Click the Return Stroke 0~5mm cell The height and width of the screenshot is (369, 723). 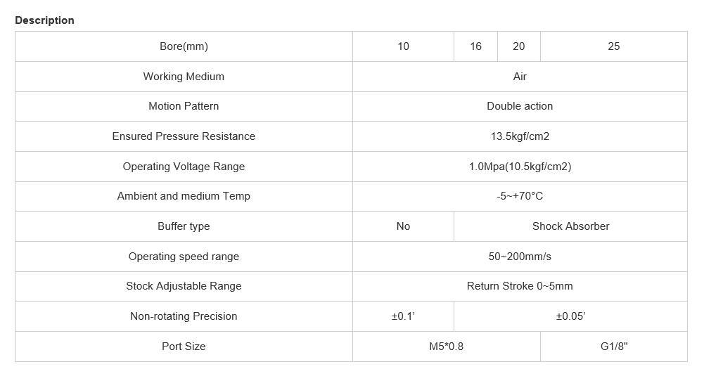coord(520,286)
